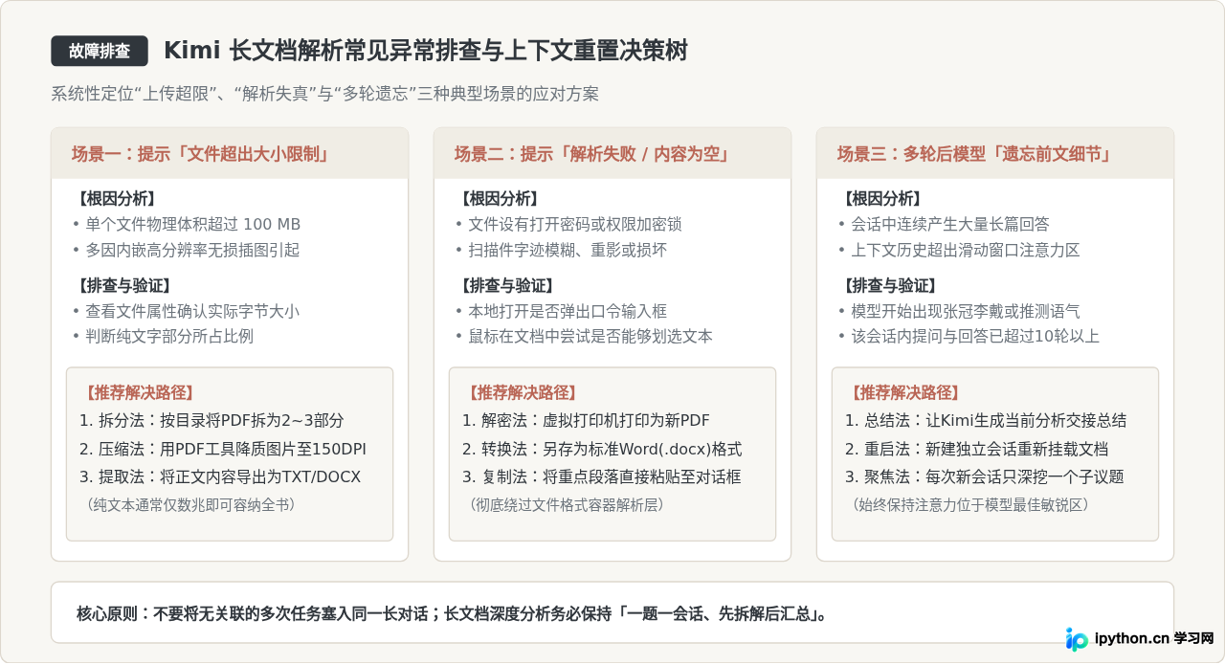The height and width of the screenshot is (664, 1225).
Task: Click 【推荐解决路径】 in the 场景二 card
Action: [521, 392]
